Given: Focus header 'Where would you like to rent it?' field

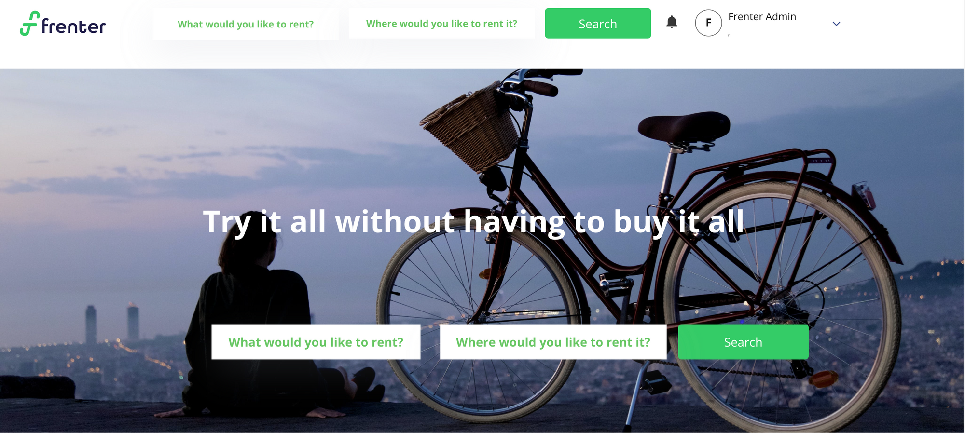Looking at the screenshot, I should (441, 23).
